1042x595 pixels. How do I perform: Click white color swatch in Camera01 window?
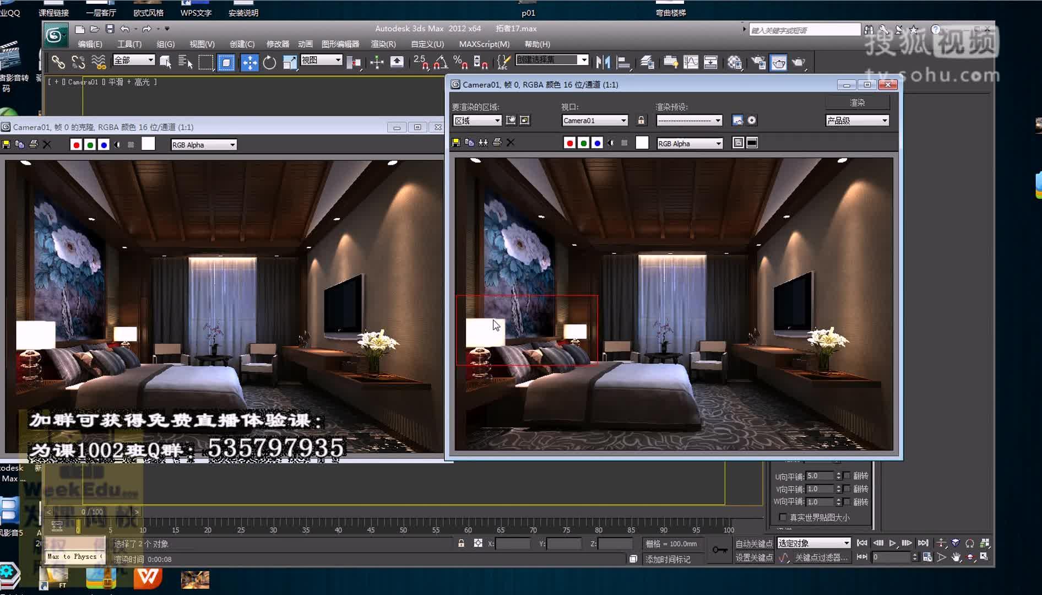click(642, 143)
